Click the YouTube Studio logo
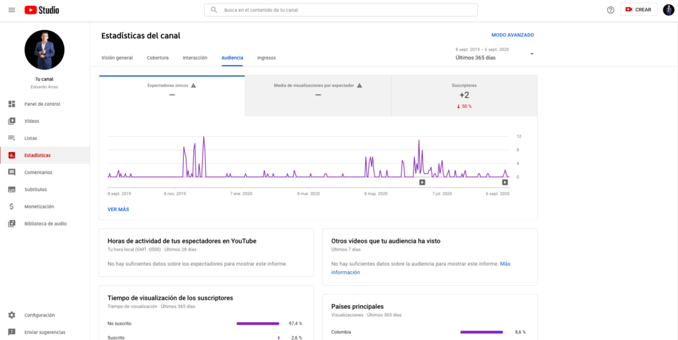 pos(42,10)
